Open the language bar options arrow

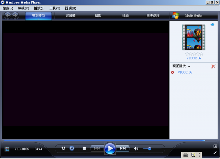pos(199,155)
